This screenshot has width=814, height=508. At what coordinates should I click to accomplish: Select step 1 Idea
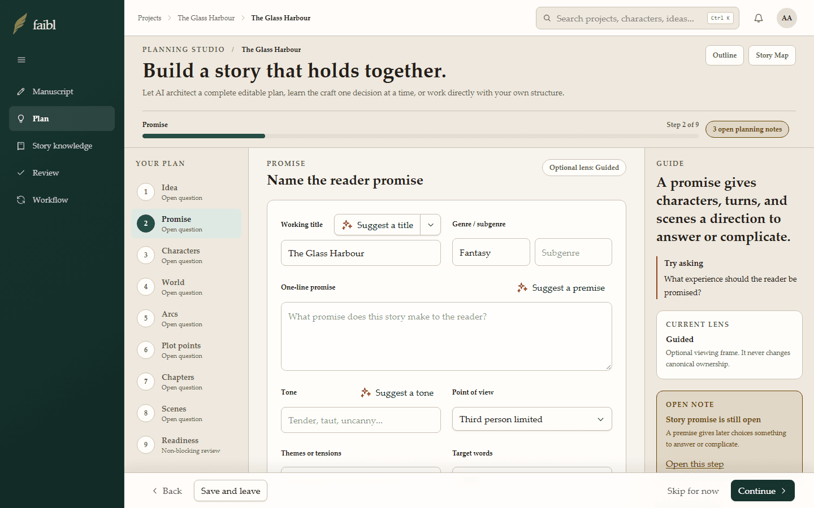[186, 192]
